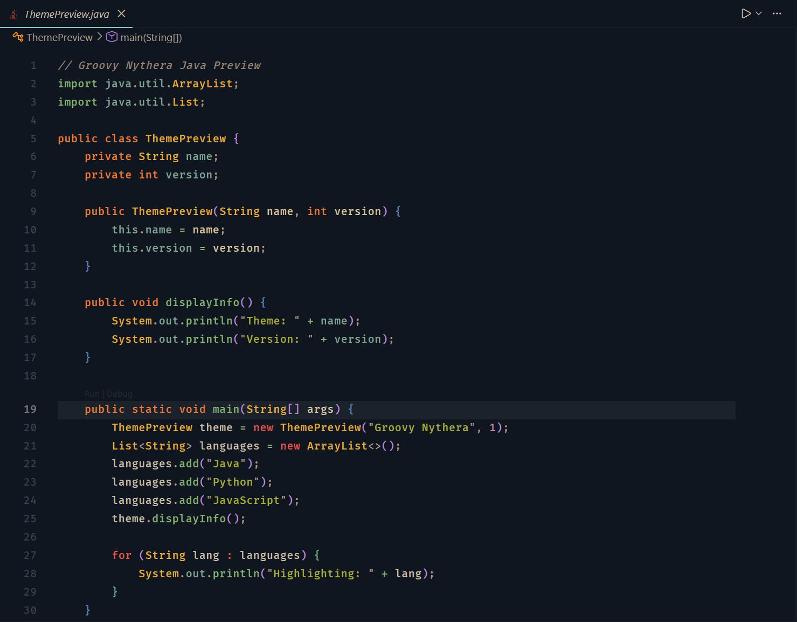Screen dimensions: 797x622
Task: Open the main(String[]) breadcrumb dropdown
Action: 151,37
